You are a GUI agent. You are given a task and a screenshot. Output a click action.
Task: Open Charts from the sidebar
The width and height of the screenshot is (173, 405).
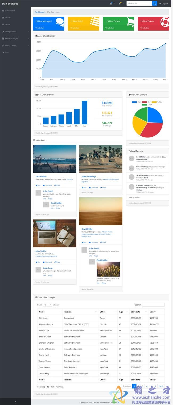pyautogui.click(x=8, y=18)
